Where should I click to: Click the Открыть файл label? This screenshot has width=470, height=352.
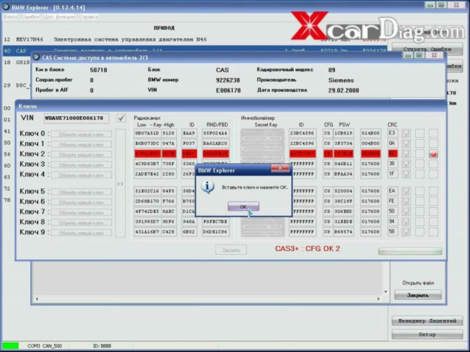(x=418, y=283)
